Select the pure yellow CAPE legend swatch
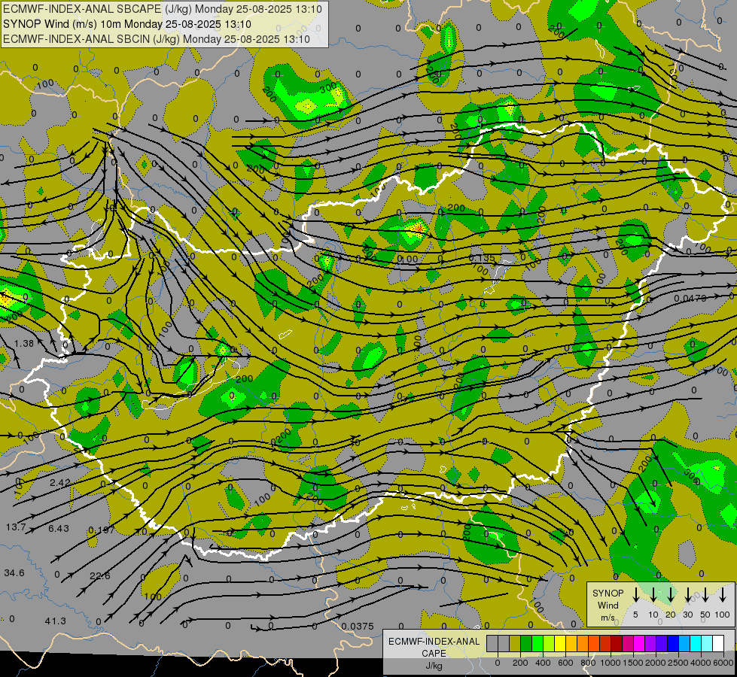 [x=560, y=644]
